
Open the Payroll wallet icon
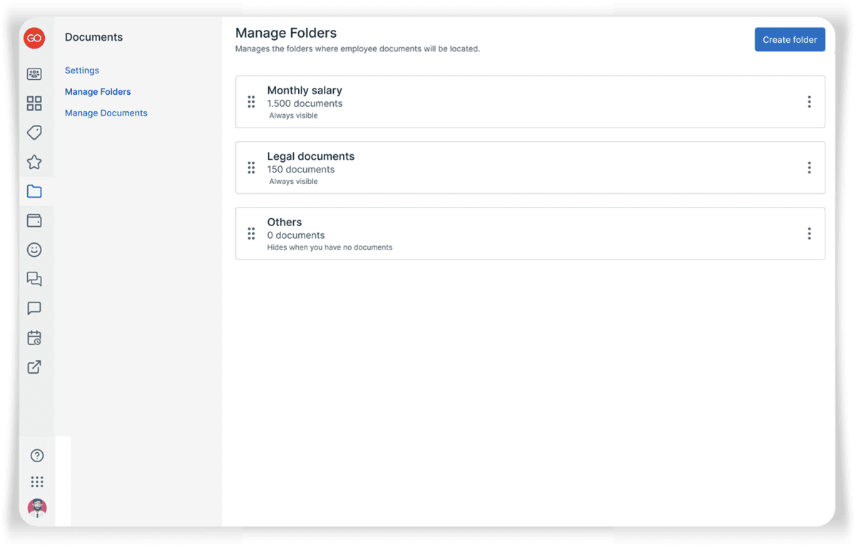coord(34,220)
